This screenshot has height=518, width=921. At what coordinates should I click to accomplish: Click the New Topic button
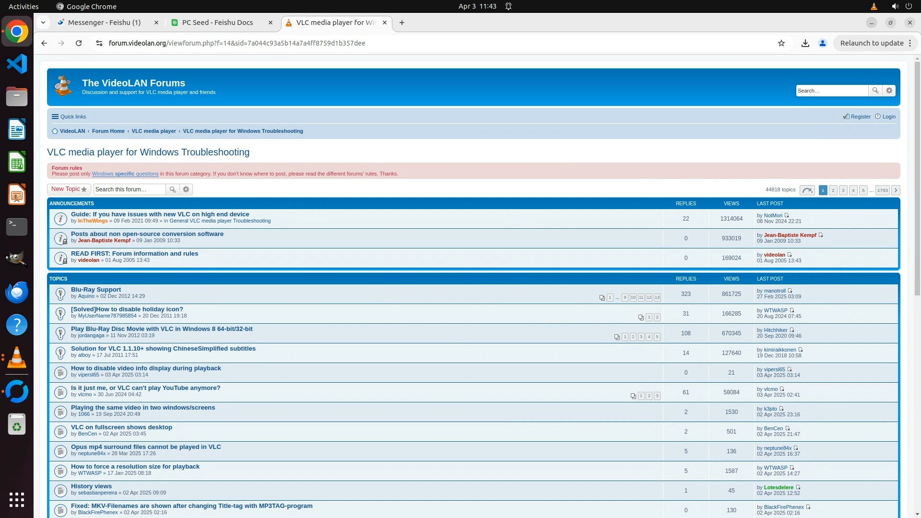[69, 189]
